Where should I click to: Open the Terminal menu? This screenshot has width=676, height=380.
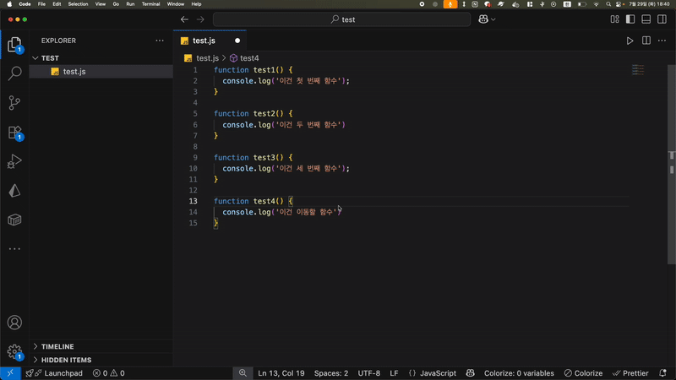point(150,4)
